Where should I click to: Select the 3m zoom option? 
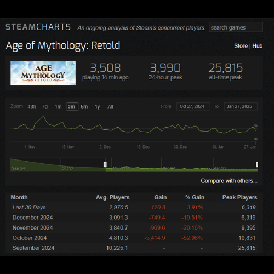pyautogui.click(x=72, y=107)
